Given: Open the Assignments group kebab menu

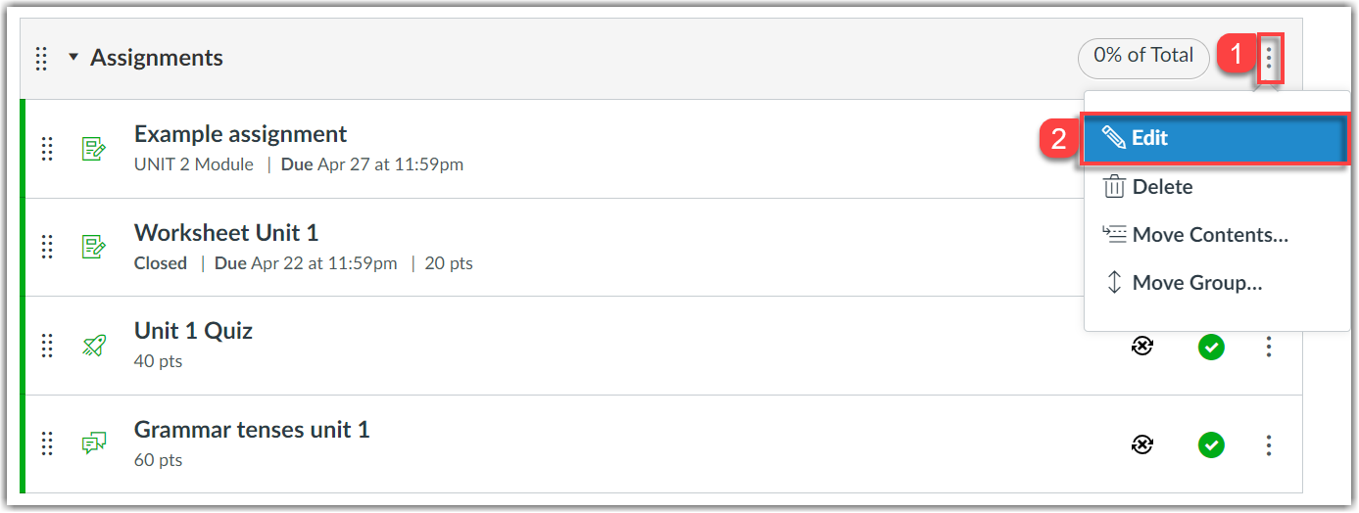Looking at the screenshot, I should [1269, 57].
